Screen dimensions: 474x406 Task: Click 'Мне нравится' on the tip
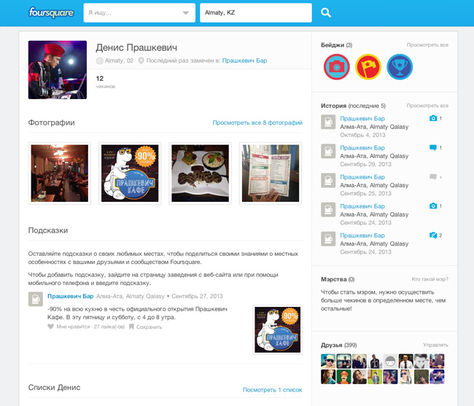(73, 327)
